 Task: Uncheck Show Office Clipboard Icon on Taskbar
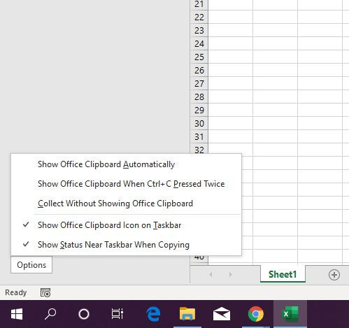coord(126,225)
